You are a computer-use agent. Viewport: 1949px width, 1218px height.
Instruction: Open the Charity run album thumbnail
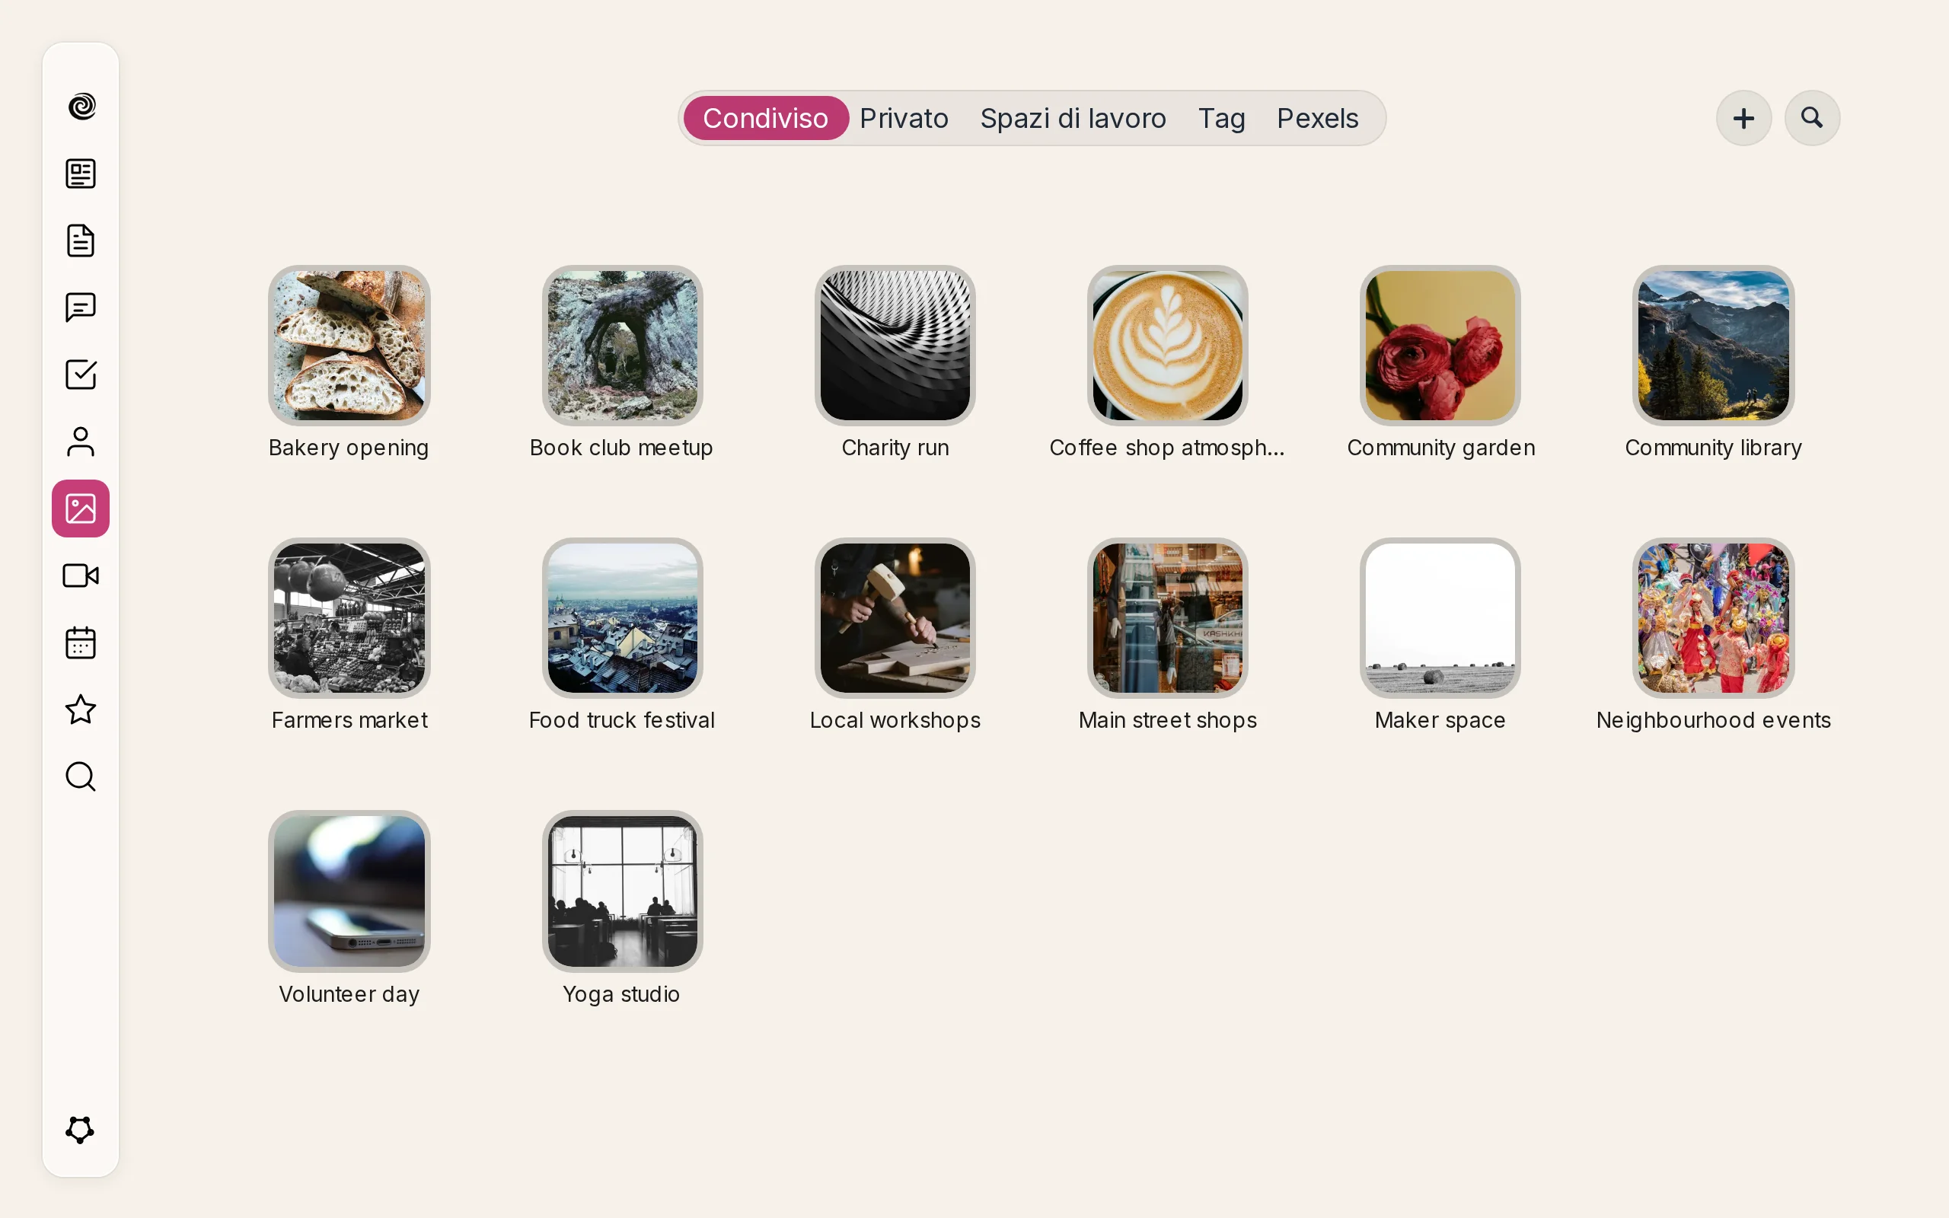895,346
